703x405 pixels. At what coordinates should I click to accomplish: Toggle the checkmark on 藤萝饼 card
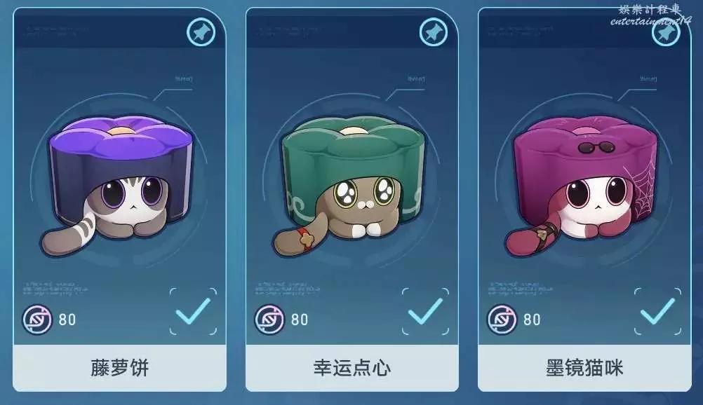[193, 311]
